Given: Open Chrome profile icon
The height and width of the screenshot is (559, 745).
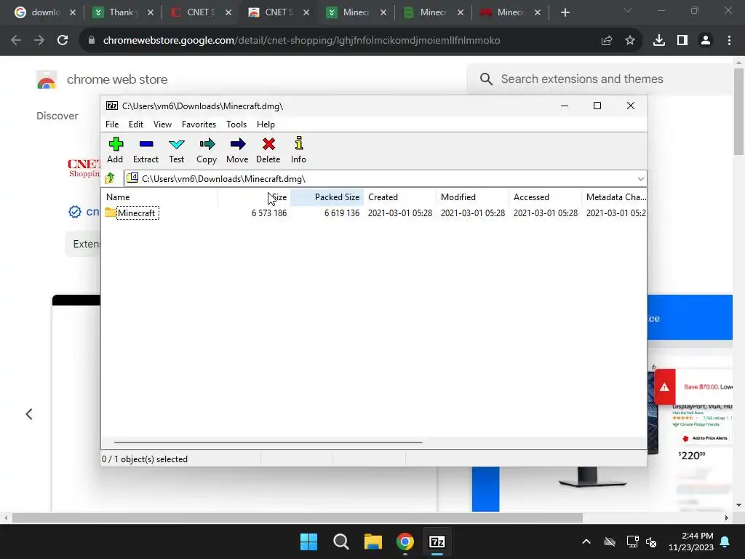Looking at the screenshot, I should tap(706, 41).
